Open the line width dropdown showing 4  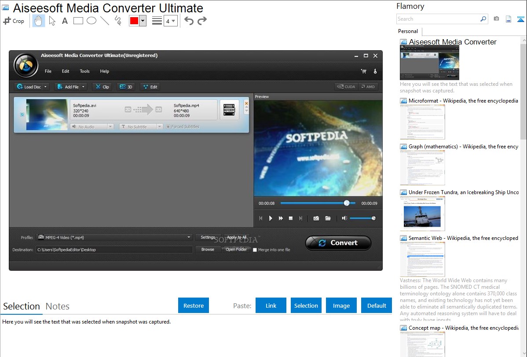pos(171,21)
